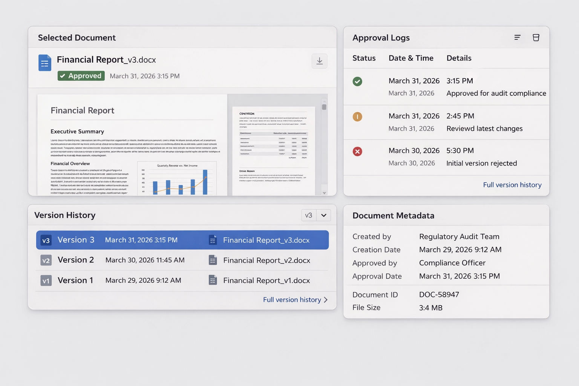The image size is (579, 386).
Task: Click the Financial Report_v1.docx file name
Action: tap(266, 280)
